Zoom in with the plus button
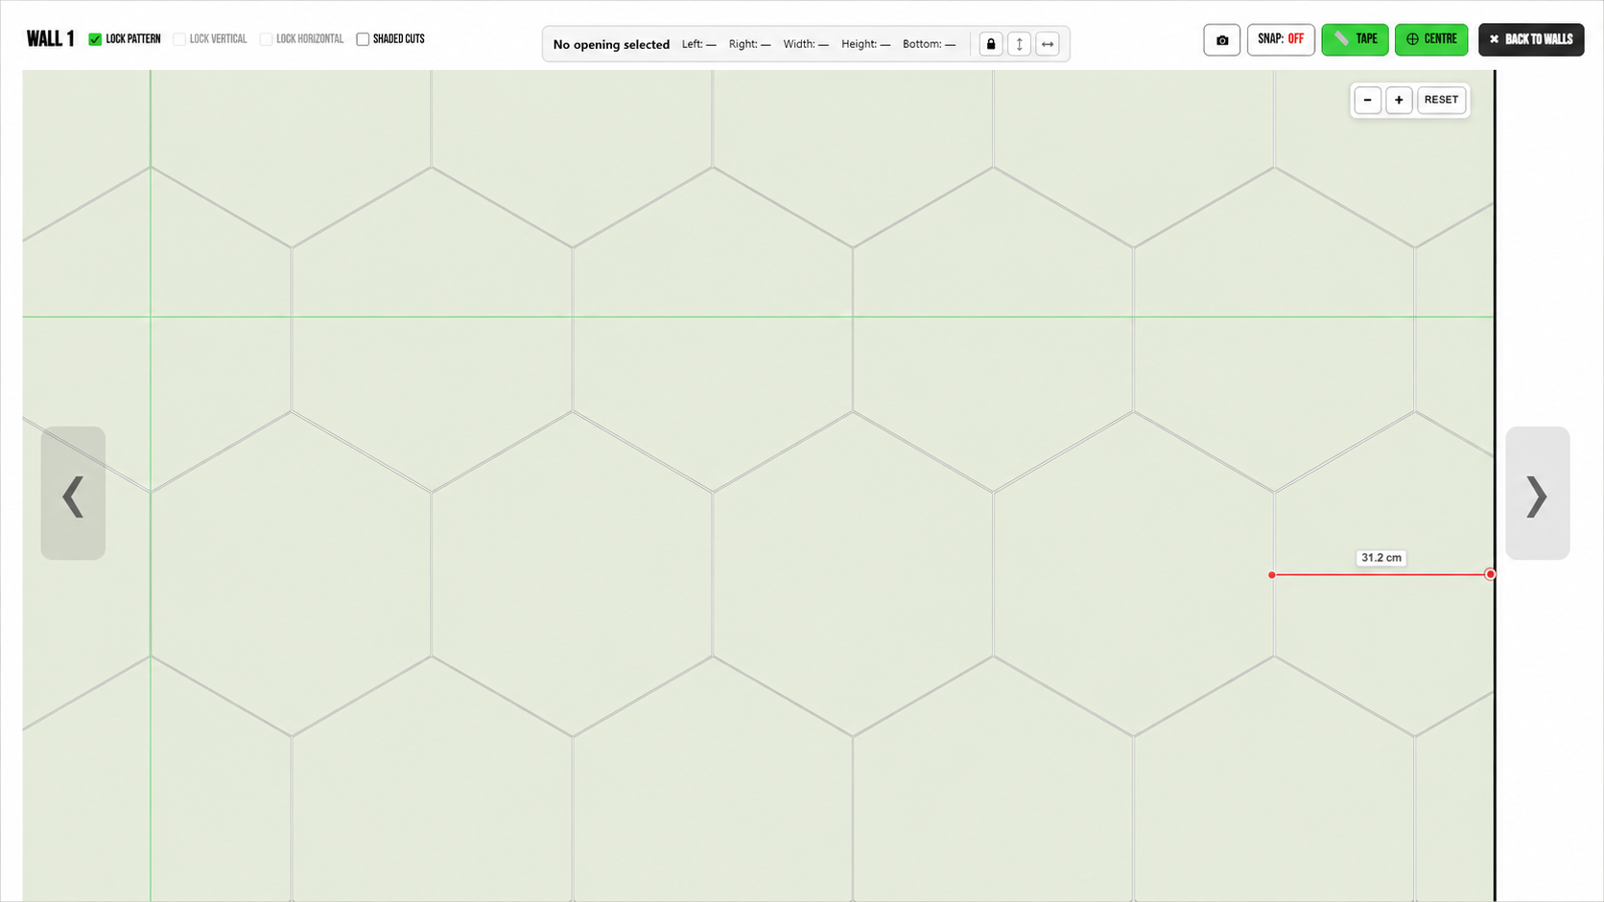 click(1399, 100)
